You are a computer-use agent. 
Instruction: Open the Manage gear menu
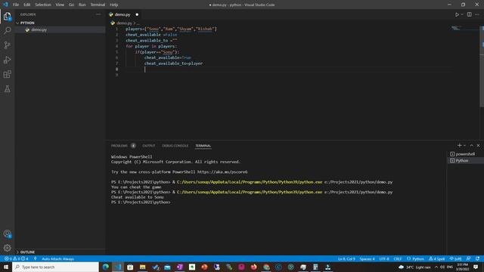pyautogui.click(x=7, y=248)
